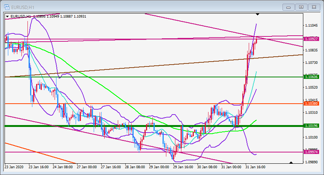Select the 1.09974 magenta price label
The width and height of the screenshot is (324, 175).
click(x=311, y=152)
